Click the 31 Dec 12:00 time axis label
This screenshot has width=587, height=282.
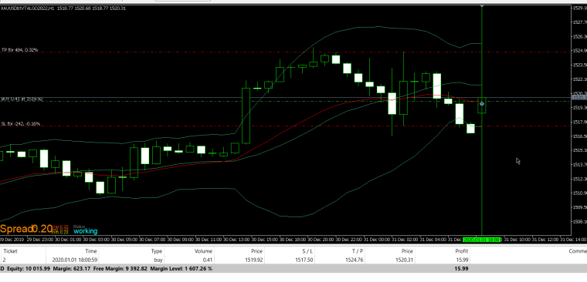pos(545,240)
